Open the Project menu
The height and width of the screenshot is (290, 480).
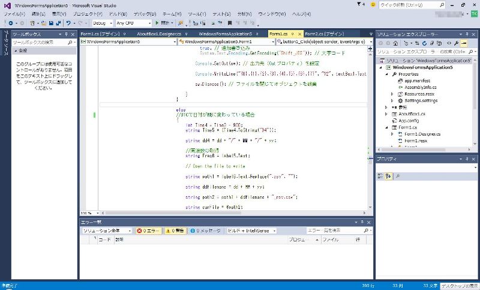click(x=88, y=14)
